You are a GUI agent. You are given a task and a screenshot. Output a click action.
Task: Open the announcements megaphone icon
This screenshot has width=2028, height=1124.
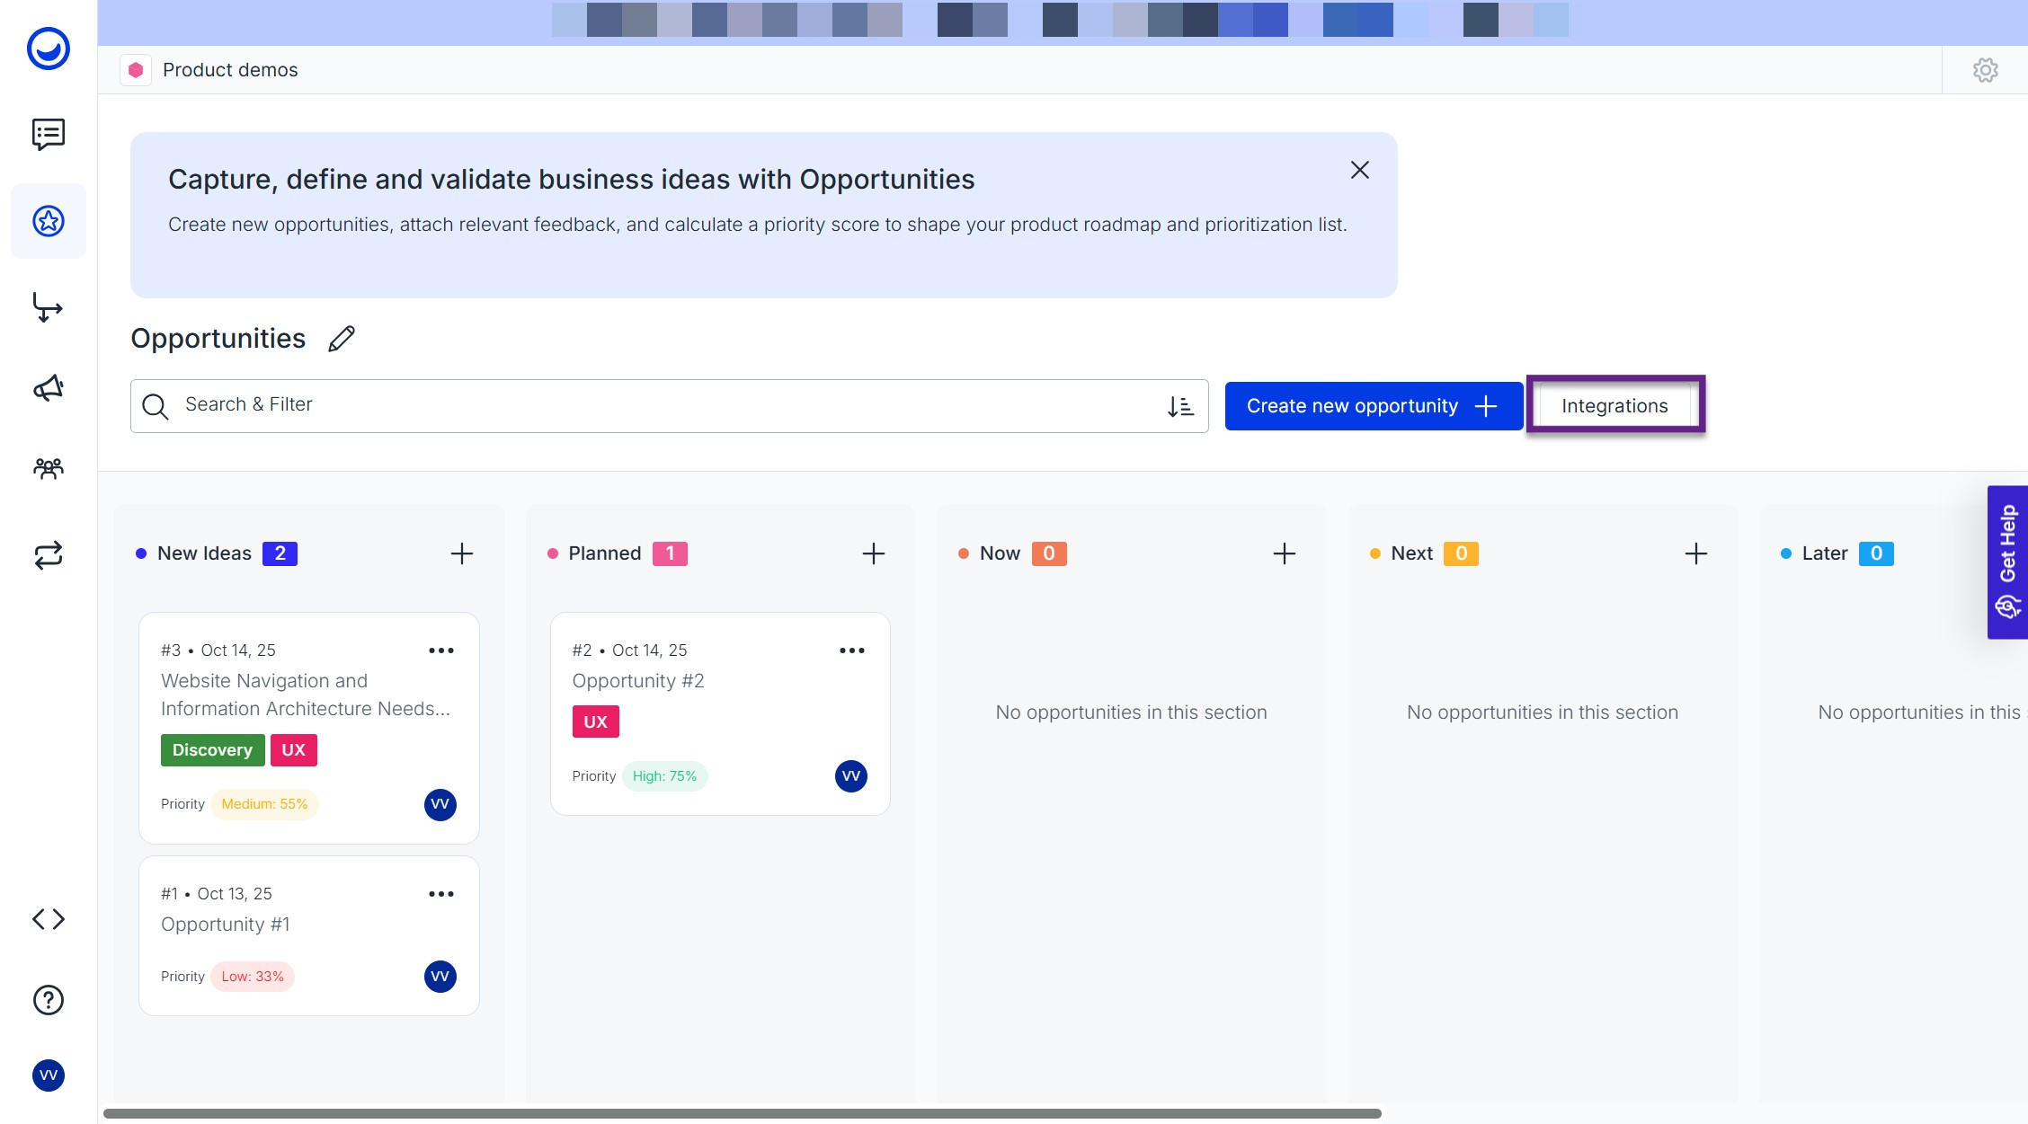[x=49, y=388]
